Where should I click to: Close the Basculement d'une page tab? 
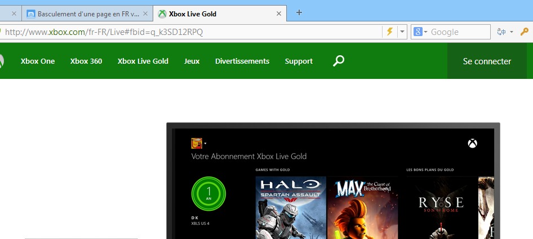[145, 14]
